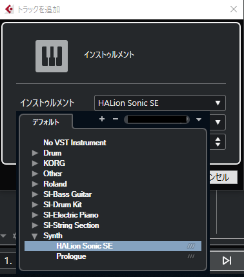This screenshot has width=244, height=277.
Task: Add a plugin collection with the plus icon
Action: point(102,119)
